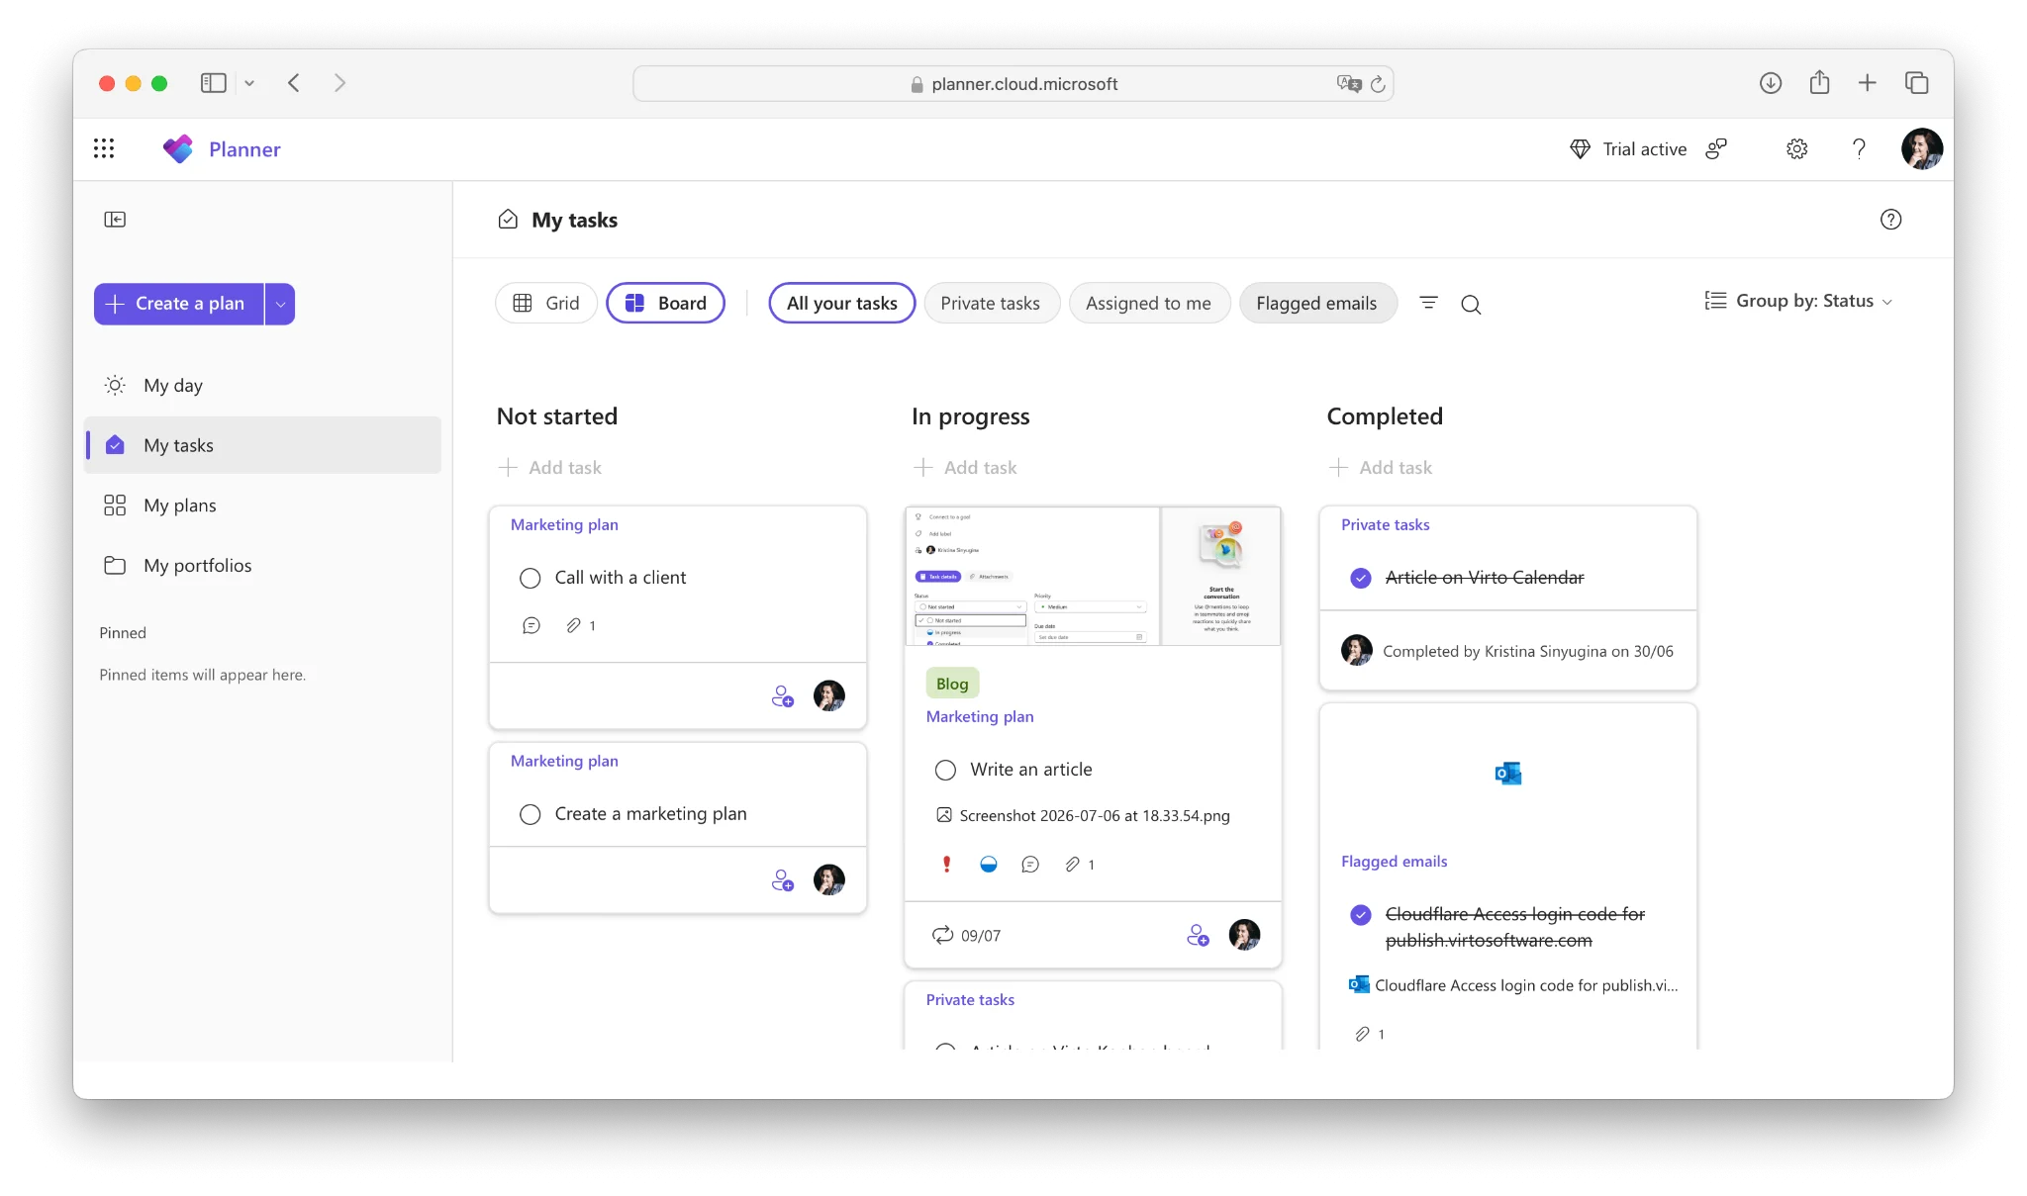The image size is (2027, 1196).
Task: Open the Settings gear
Action: [1797, 148]
